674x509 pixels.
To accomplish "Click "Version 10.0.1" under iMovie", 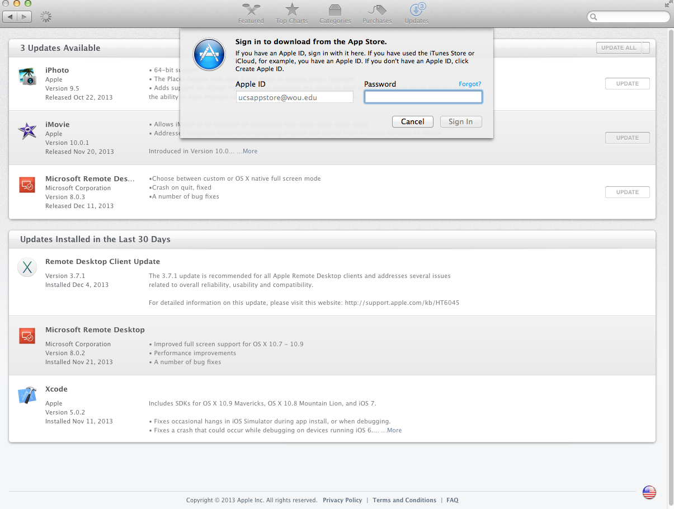I will (x=67, y=143).
